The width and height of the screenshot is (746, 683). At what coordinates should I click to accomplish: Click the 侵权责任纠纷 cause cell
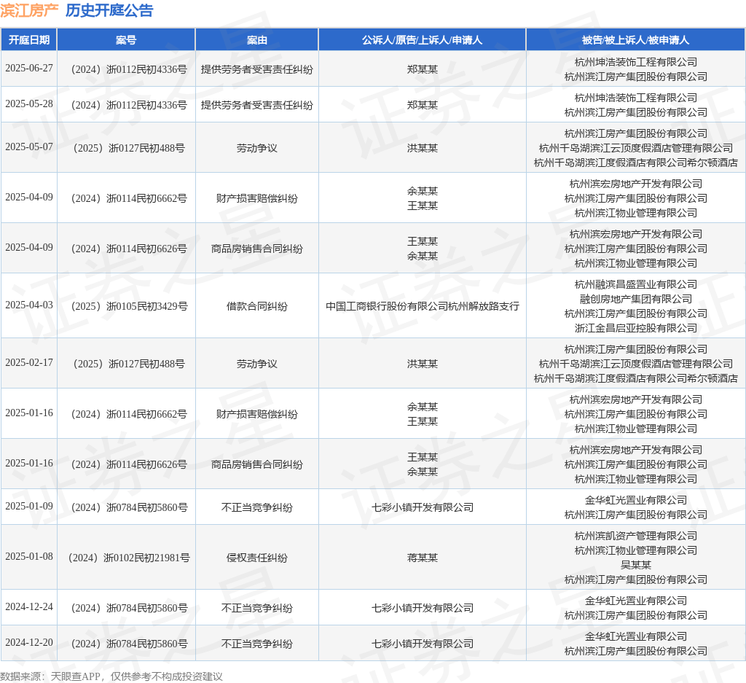[x=257, y=558]
